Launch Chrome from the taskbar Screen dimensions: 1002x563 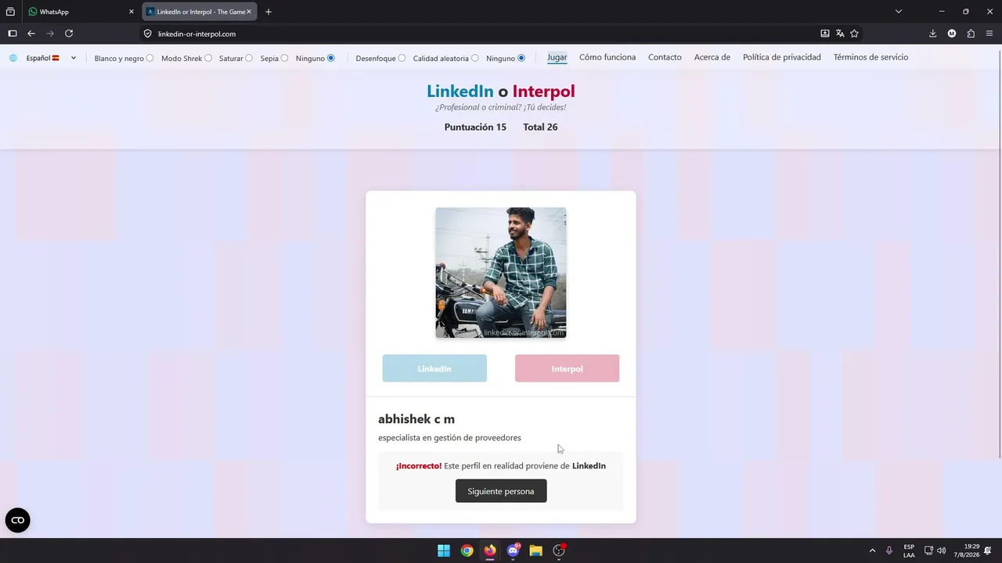467,550
